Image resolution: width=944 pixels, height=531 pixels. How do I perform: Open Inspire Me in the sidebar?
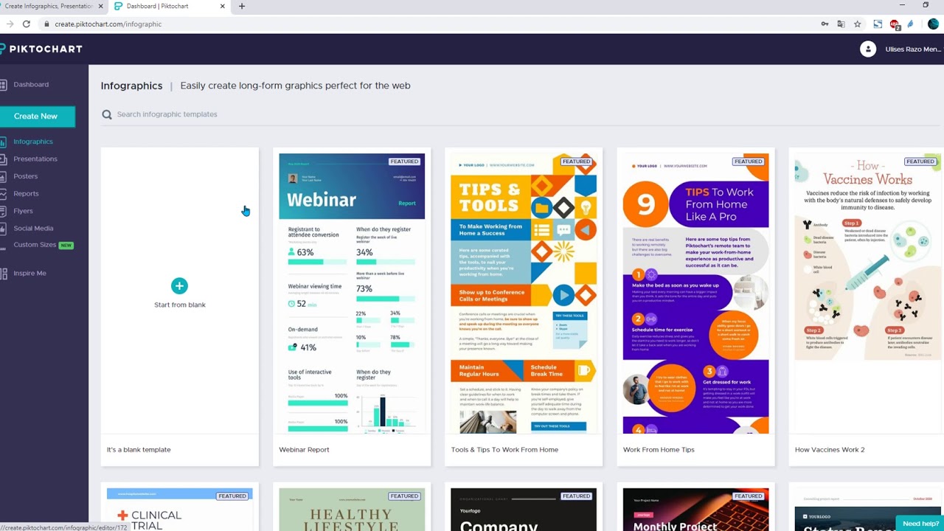coord(29,273)
